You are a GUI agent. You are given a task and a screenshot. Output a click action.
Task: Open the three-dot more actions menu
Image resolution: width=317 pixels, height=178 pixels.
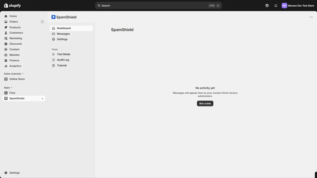coord(311,17)
